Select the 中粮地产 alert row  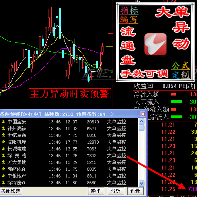pyautogui.click(x=69, y=176)
